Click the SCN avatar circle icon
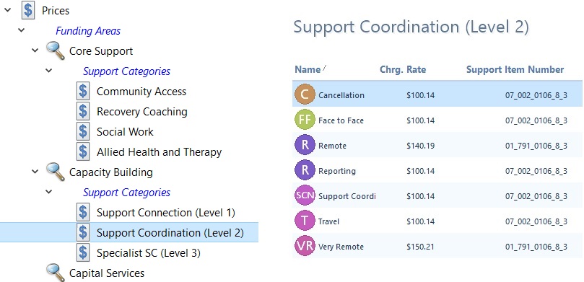Viewport: 584px width, 282px height. (x=305, y=195)
